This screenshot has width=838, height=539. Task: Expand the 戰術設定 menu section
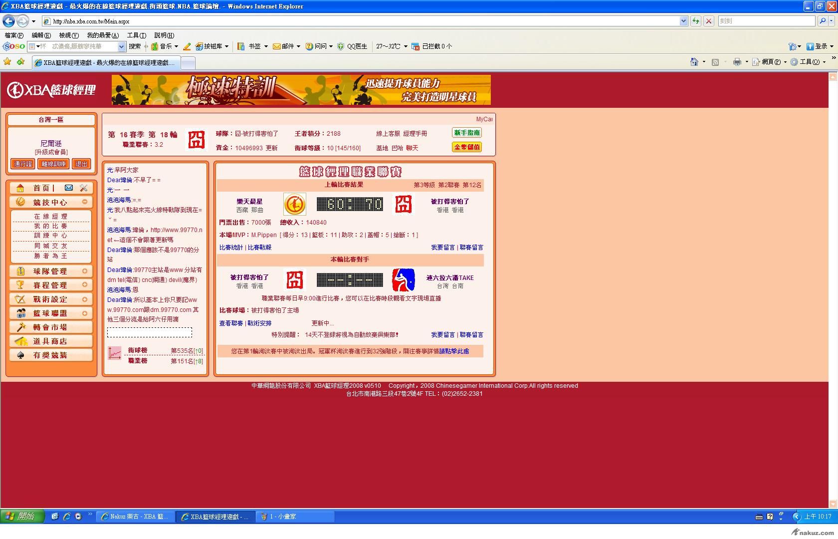tap(85, 299)
